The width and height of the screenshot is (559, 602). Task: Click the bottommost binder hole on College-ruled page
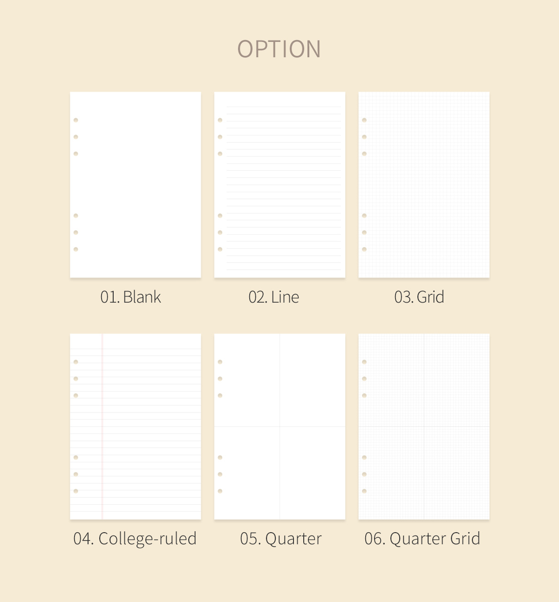click(x=76, y=491)
